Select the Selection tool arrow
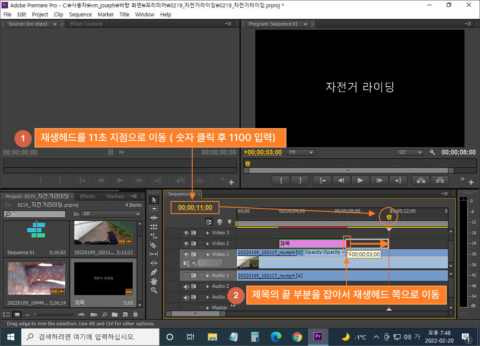 [154, 200]
